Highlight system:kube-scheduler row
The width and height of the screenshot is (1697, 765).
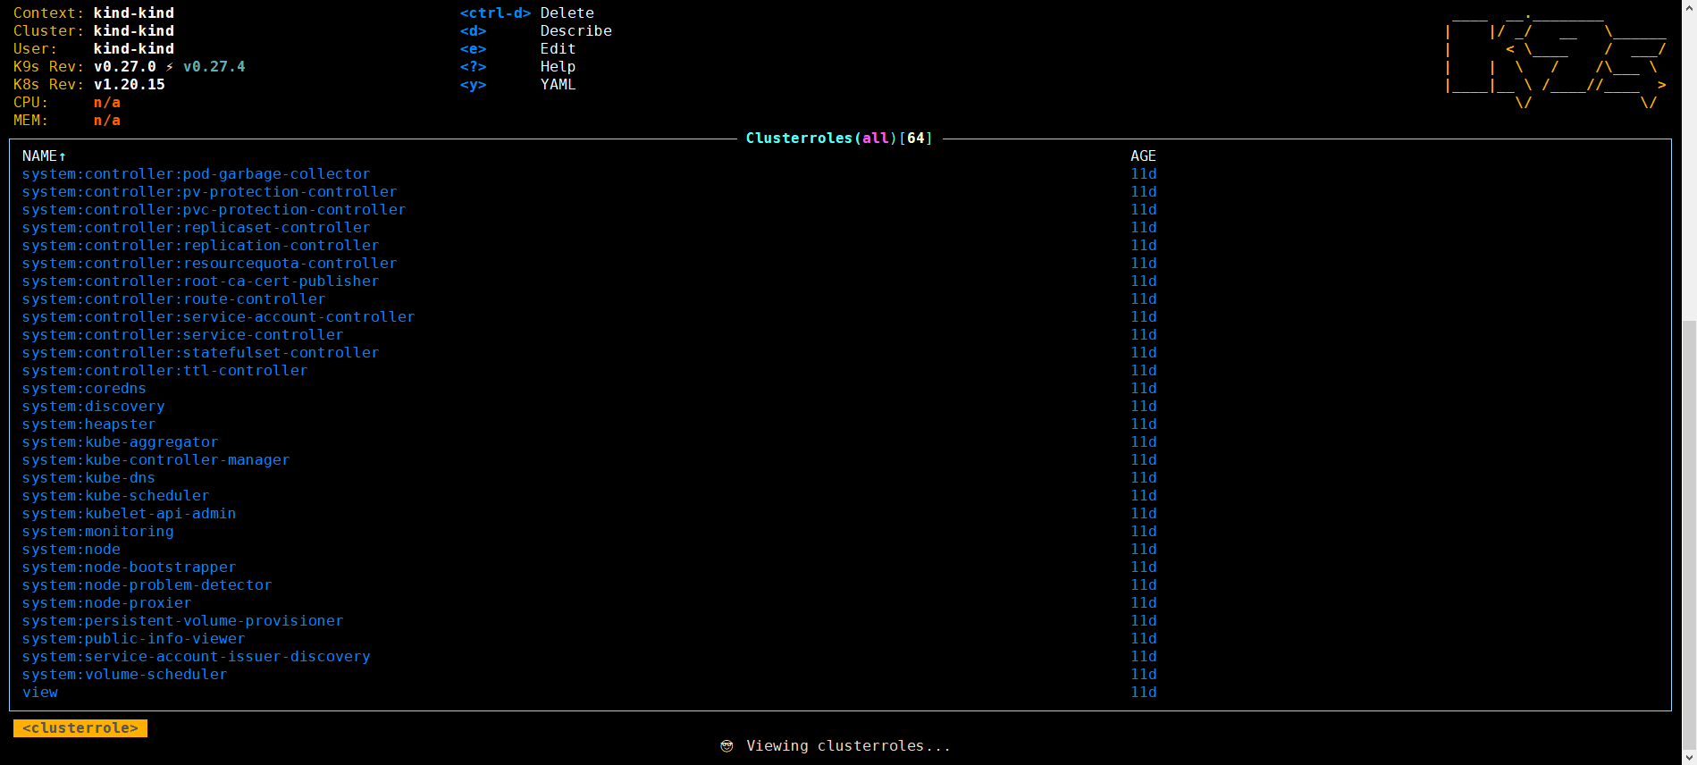click(x=115, y=496)
